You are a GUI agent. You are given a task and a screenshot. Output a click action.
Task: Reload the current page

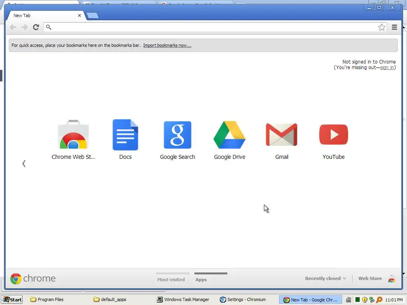[x=36, y=27]
